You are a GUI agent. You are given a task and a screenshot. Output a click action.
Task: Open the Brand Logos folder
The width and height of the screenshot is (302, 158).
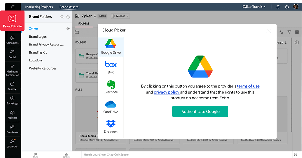[x=38, y=36]
